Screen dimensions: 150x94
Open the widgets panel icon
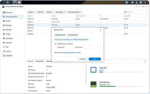(140, 2)
